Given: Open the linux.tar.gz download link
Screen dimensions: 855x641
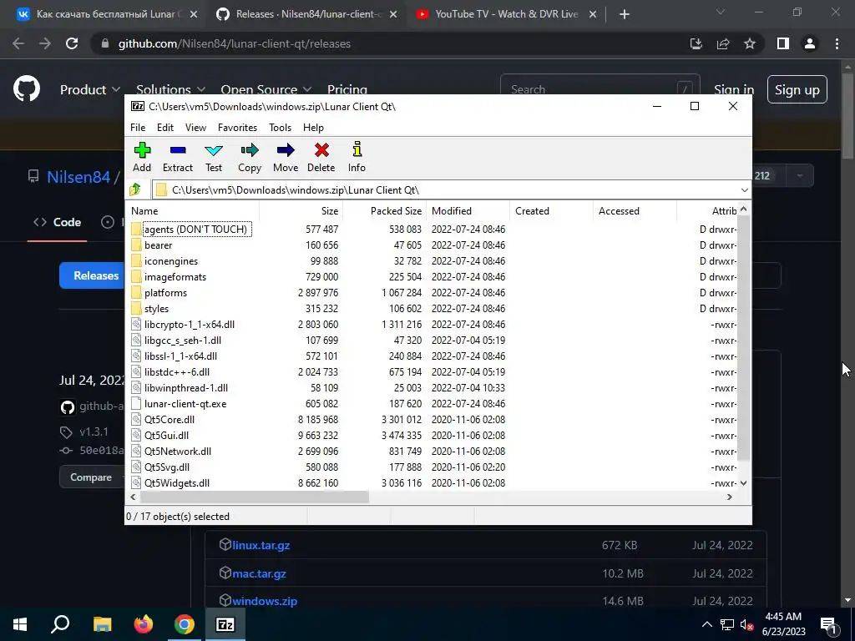Looking at the screenshot, I should tap(261, 545).
